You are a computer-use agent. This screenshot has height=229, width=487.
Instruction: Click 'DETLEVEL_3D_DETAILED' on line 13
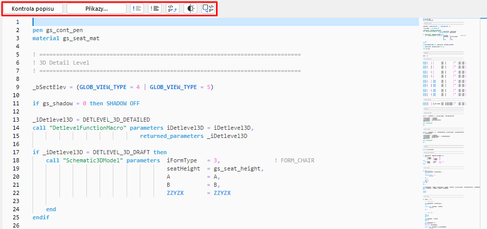click(x=116, y=120)
